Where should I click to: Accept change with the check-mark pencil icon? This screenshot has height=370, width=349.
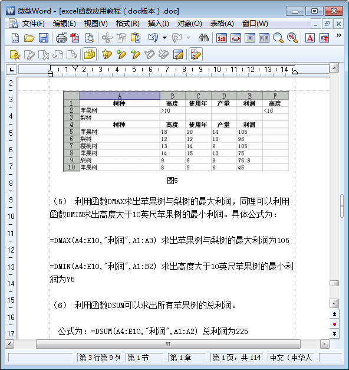tap(150, 54)
